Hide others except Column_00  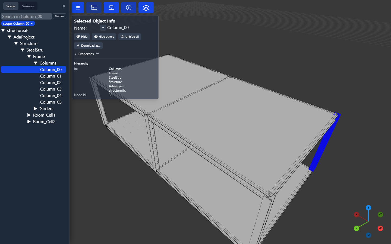coord(104,37)
